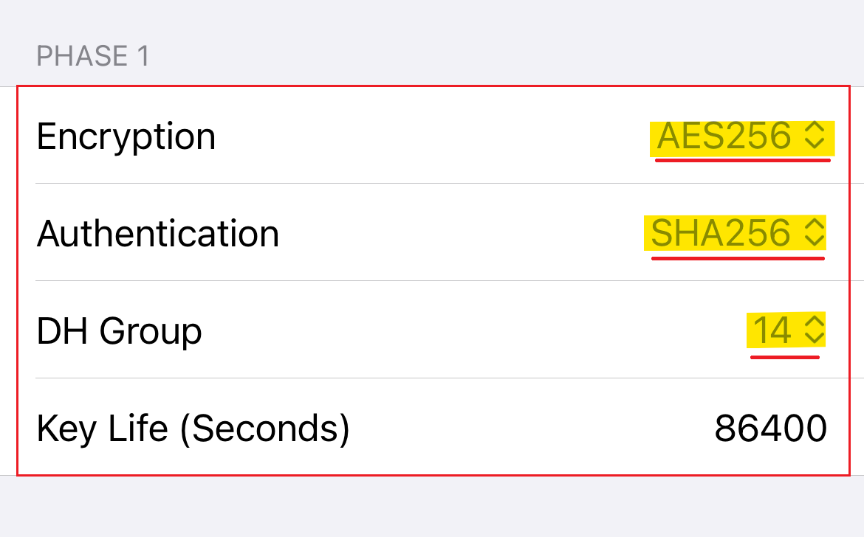Tap the DH Group up-down chevron icon
864x537 pixels.
[x=813, y=330]
